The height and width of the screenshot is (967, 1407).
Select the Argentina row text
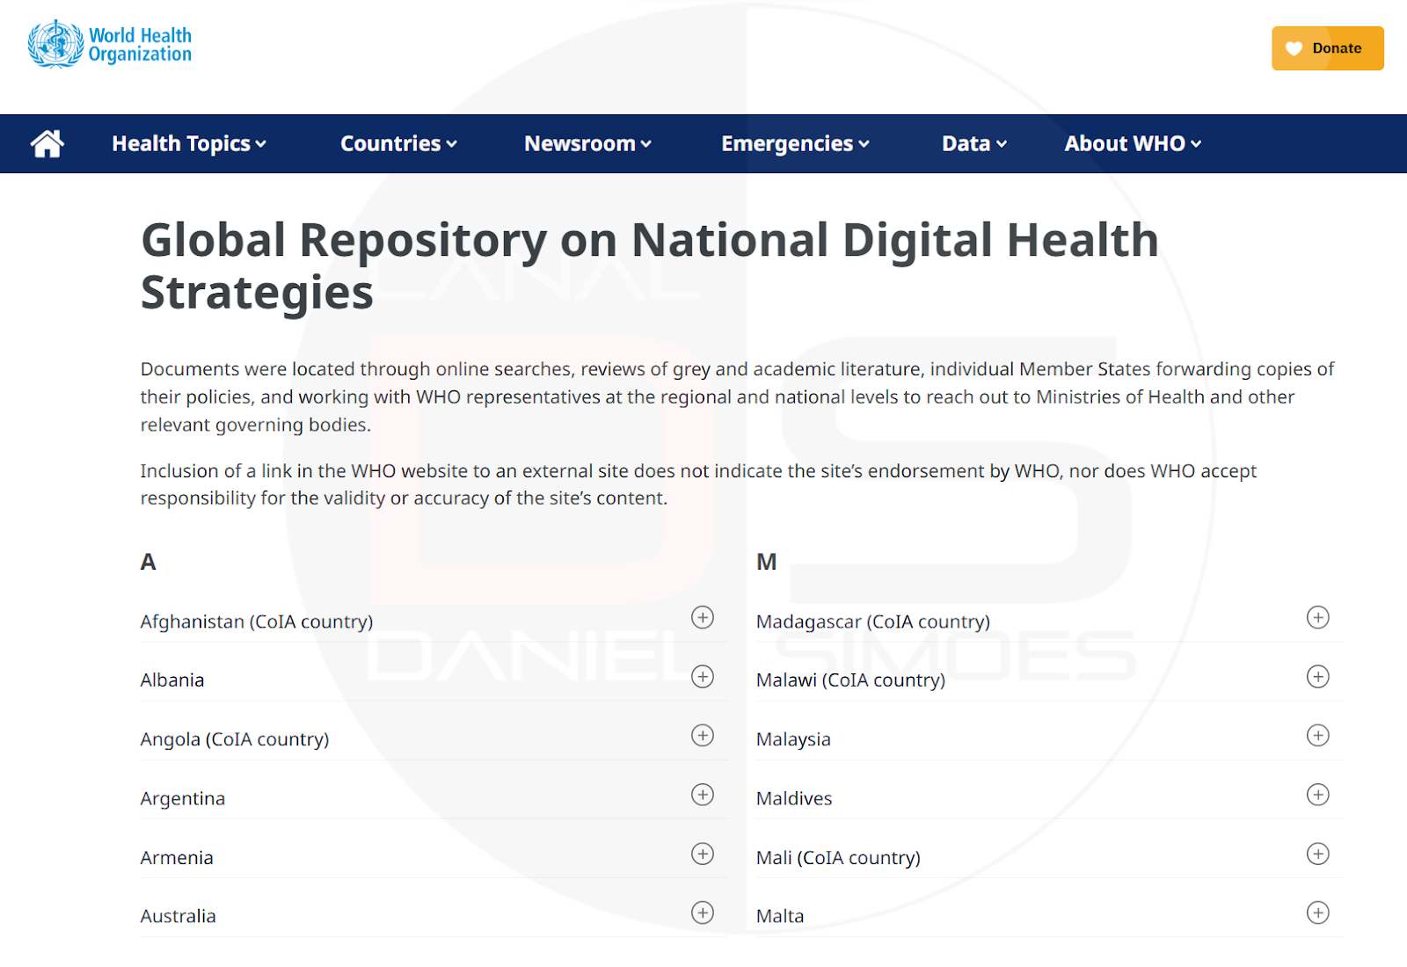point(183,798)
